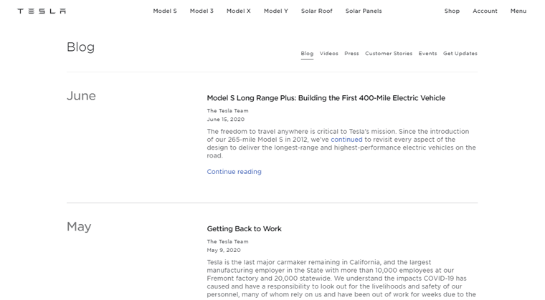Screen dimensions: 545x300
Task: Open the Solar Roof page
Action: pyautogui.click(x=317, y=11)
